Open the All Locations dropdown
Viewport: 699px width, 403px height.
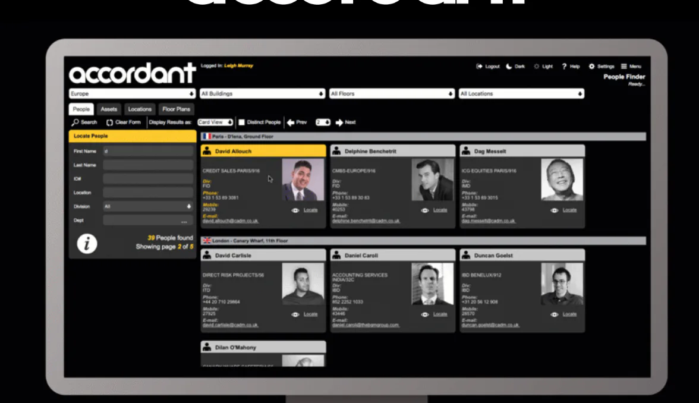[522, 94]
